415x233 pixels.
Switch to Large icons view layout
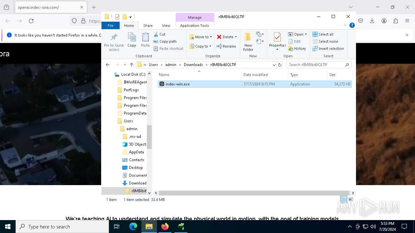coord(350,199)
